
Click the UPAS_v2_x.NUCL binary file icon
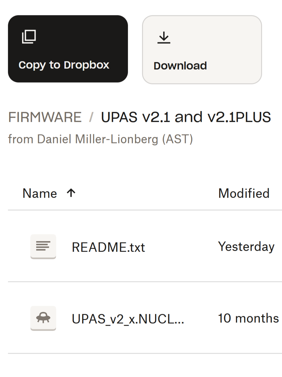coord(43,318)
